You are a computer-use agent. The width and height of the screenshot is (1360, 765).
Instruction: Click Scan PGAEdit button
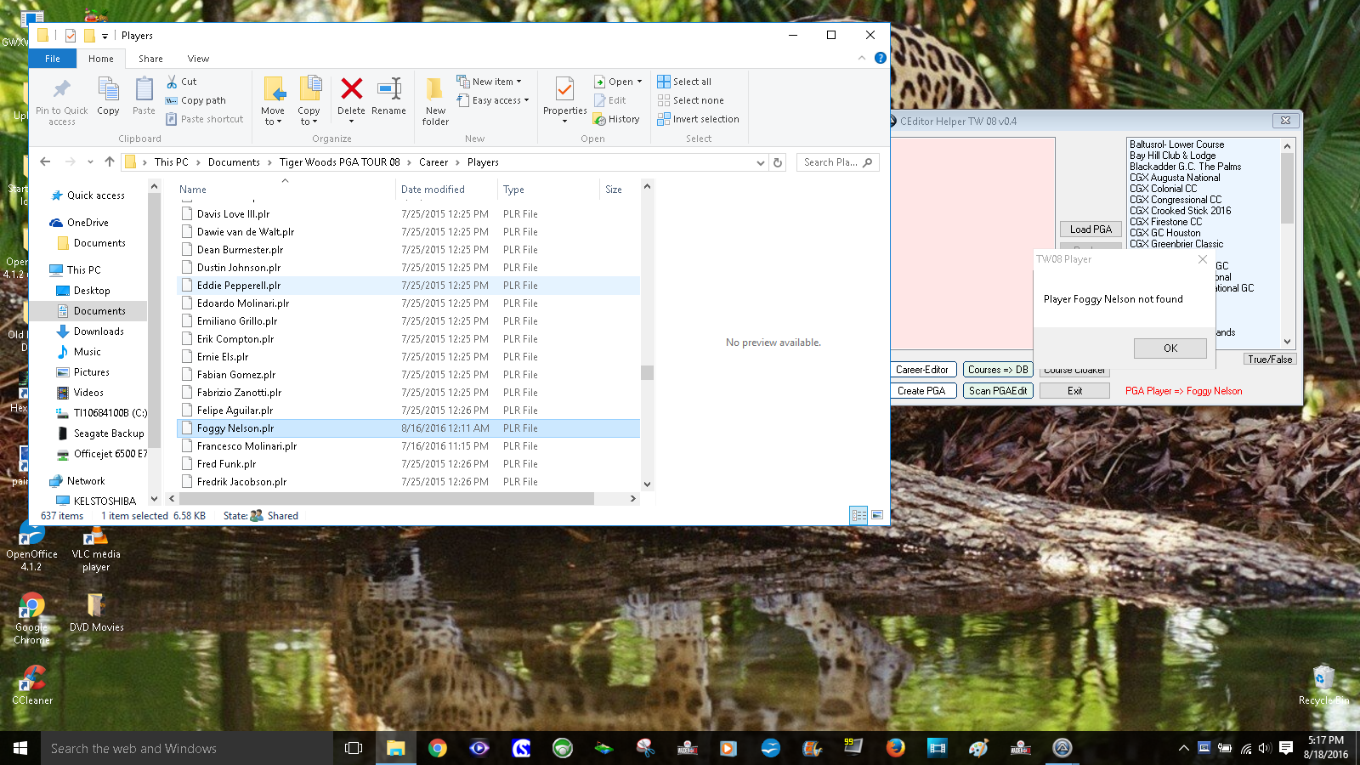click(998, 391)
